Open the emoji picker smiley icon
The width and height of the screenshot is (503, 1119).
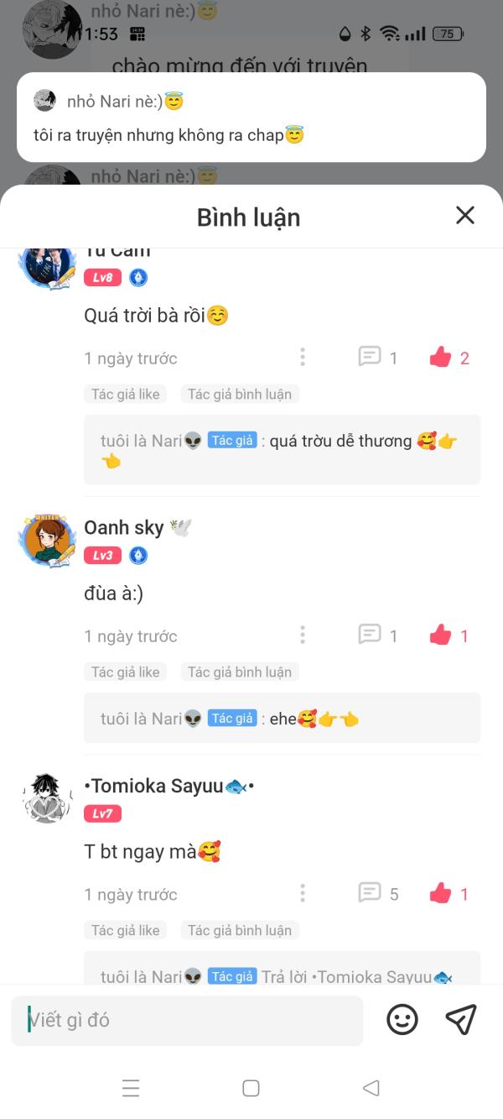tap(402, 1020)
